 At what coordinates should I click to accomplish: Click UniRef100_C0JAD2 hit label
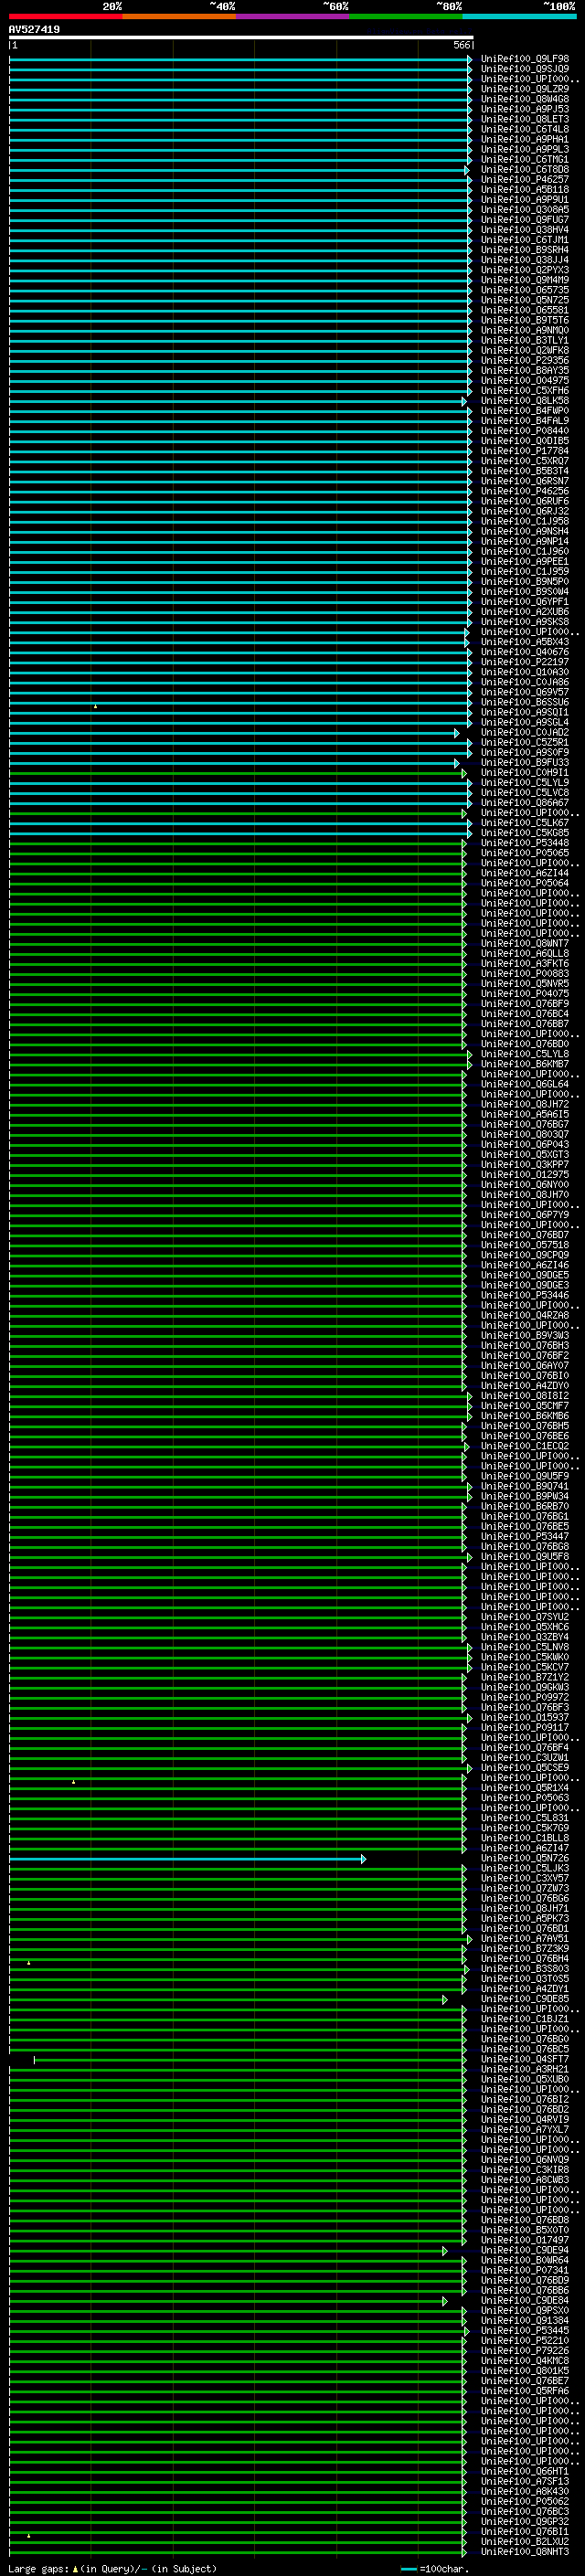click(525, 733)
